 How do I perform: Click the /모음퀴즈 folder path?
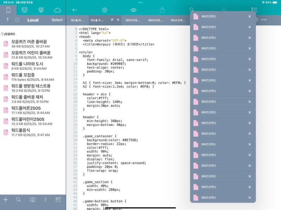point(10,34)
